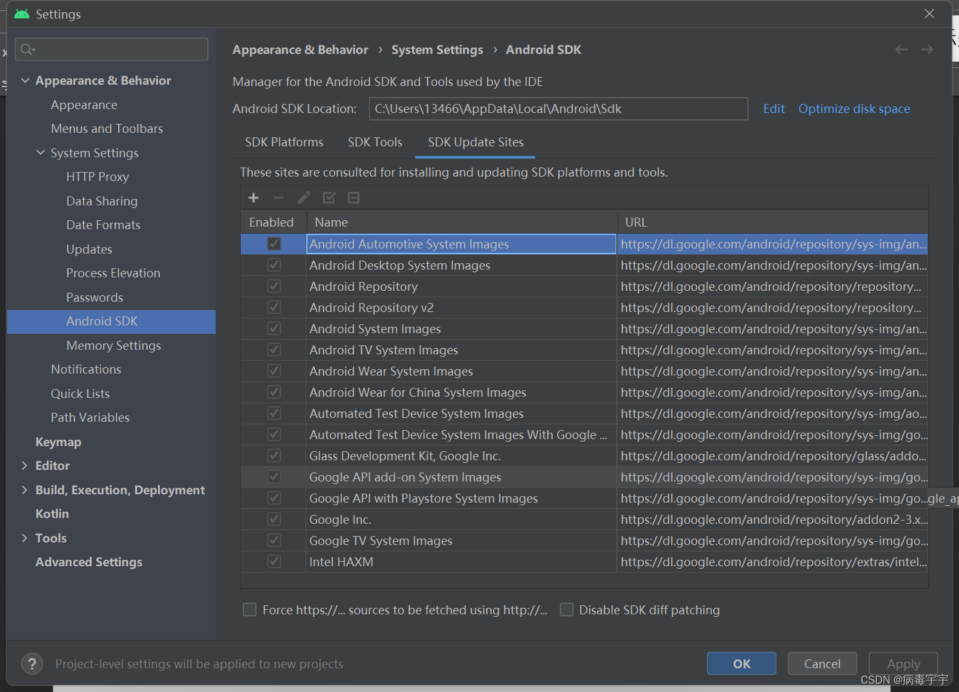Open Advanced Settings page
The image size is (959, 692).
[x=89, y=562]
